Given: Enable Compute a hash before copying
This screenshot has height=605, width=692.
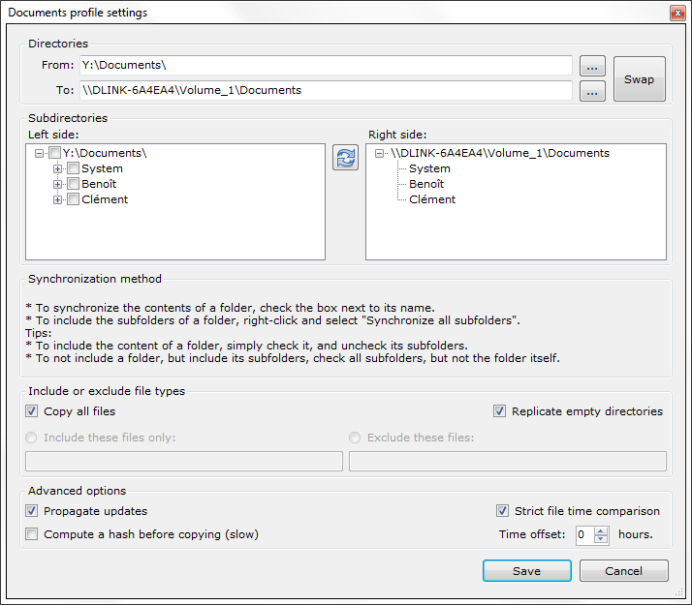Looking at the screenshot, I should (x=33, y=534).
